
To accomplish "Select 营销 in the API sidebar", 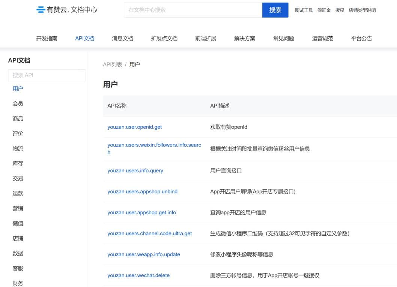I will tap(18, 208).
